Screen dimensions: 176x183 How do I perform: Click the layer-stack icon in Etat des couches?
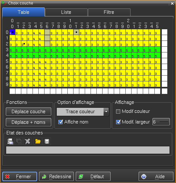pos(10,141)
